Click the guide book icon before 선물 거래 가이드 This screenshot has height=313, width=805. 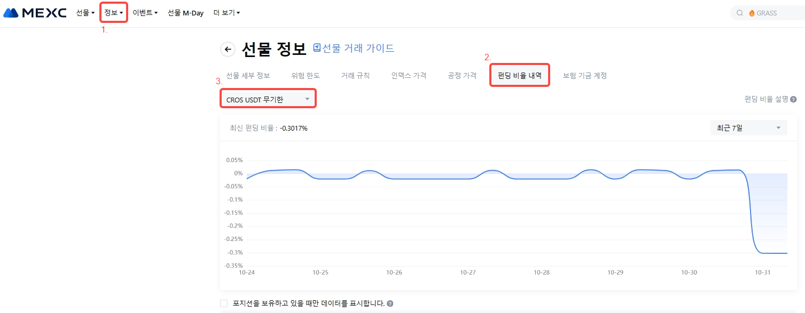coord(317,48)
